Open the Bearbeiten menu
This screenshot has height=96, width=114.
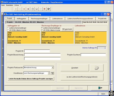(x=9, y=5)
